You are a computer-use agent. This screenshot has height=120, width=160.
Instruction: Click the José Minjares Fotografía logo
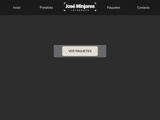pyautogui.click(x=80, y=7)
